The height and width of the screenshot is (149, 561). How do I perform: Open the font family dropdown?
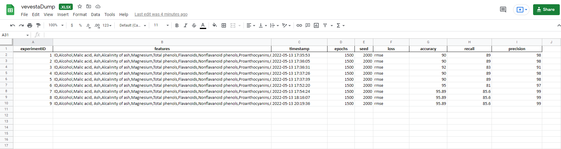click(x=133, y=25)
